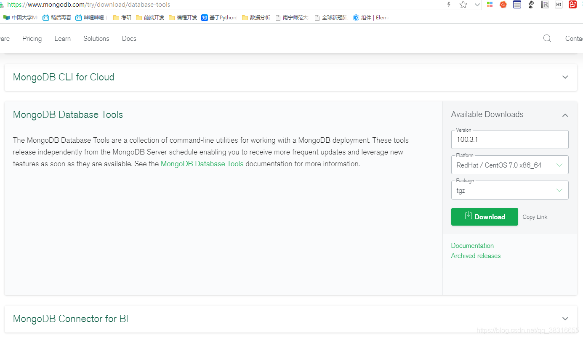Click the orange hexagon cloud download extension

(x=503, y=5)
